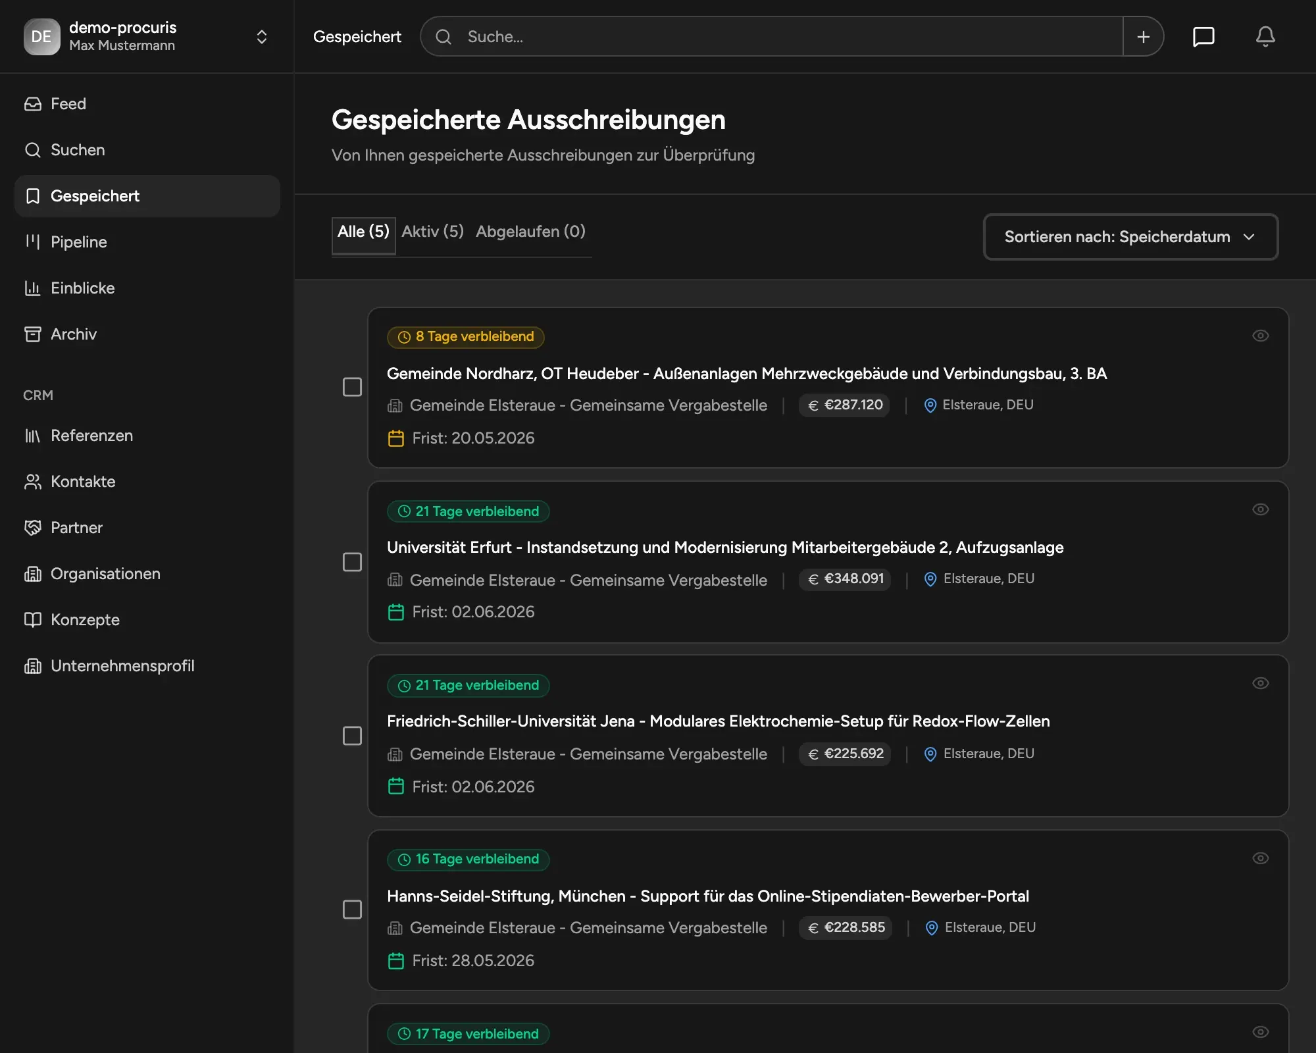Open the Gemeinde Nordharz, OT Heudeber tender title

pos(747,374)
